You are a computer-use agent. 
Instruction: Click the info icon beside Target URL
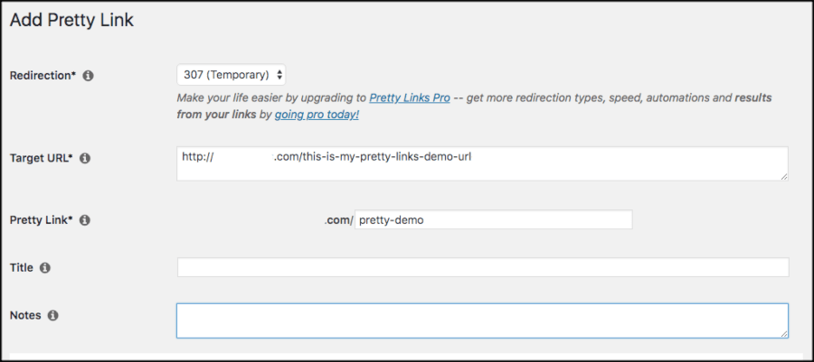pos(85,158)
